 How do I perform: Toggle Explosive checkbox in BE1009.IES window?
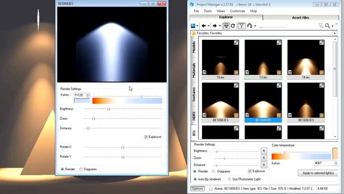(146, 137)
